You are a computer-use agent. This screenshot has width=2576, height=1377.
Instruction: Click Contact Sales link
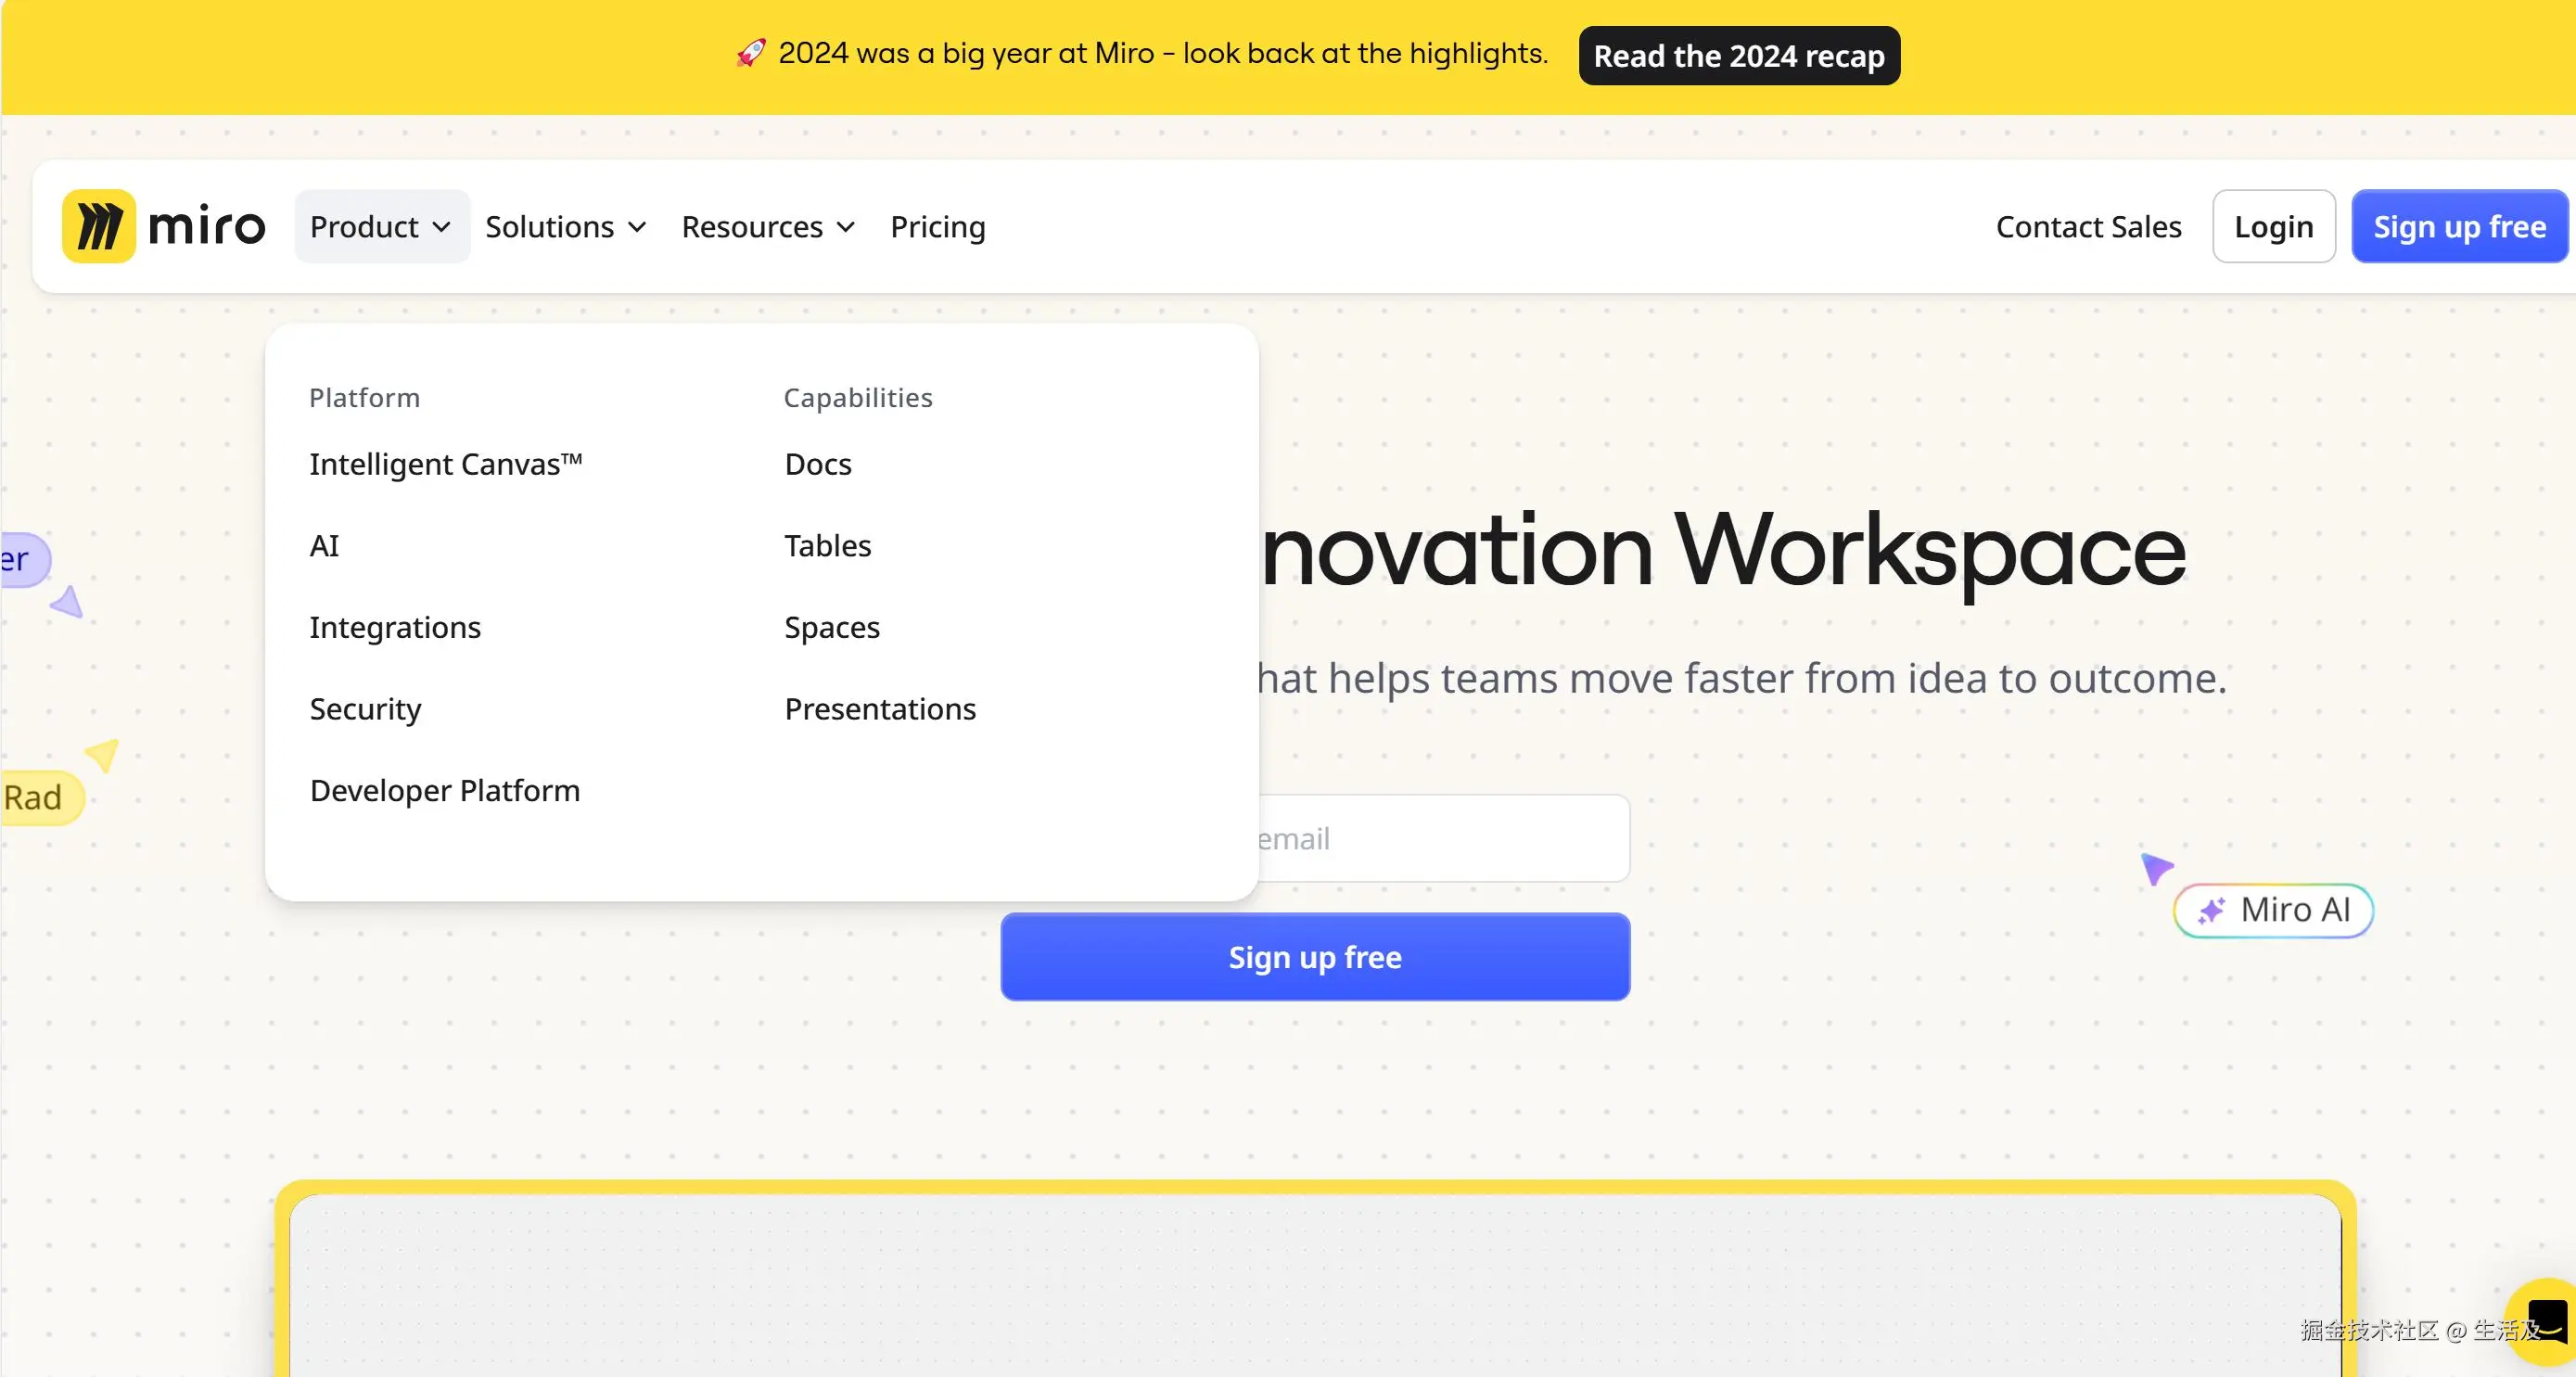2088,227
